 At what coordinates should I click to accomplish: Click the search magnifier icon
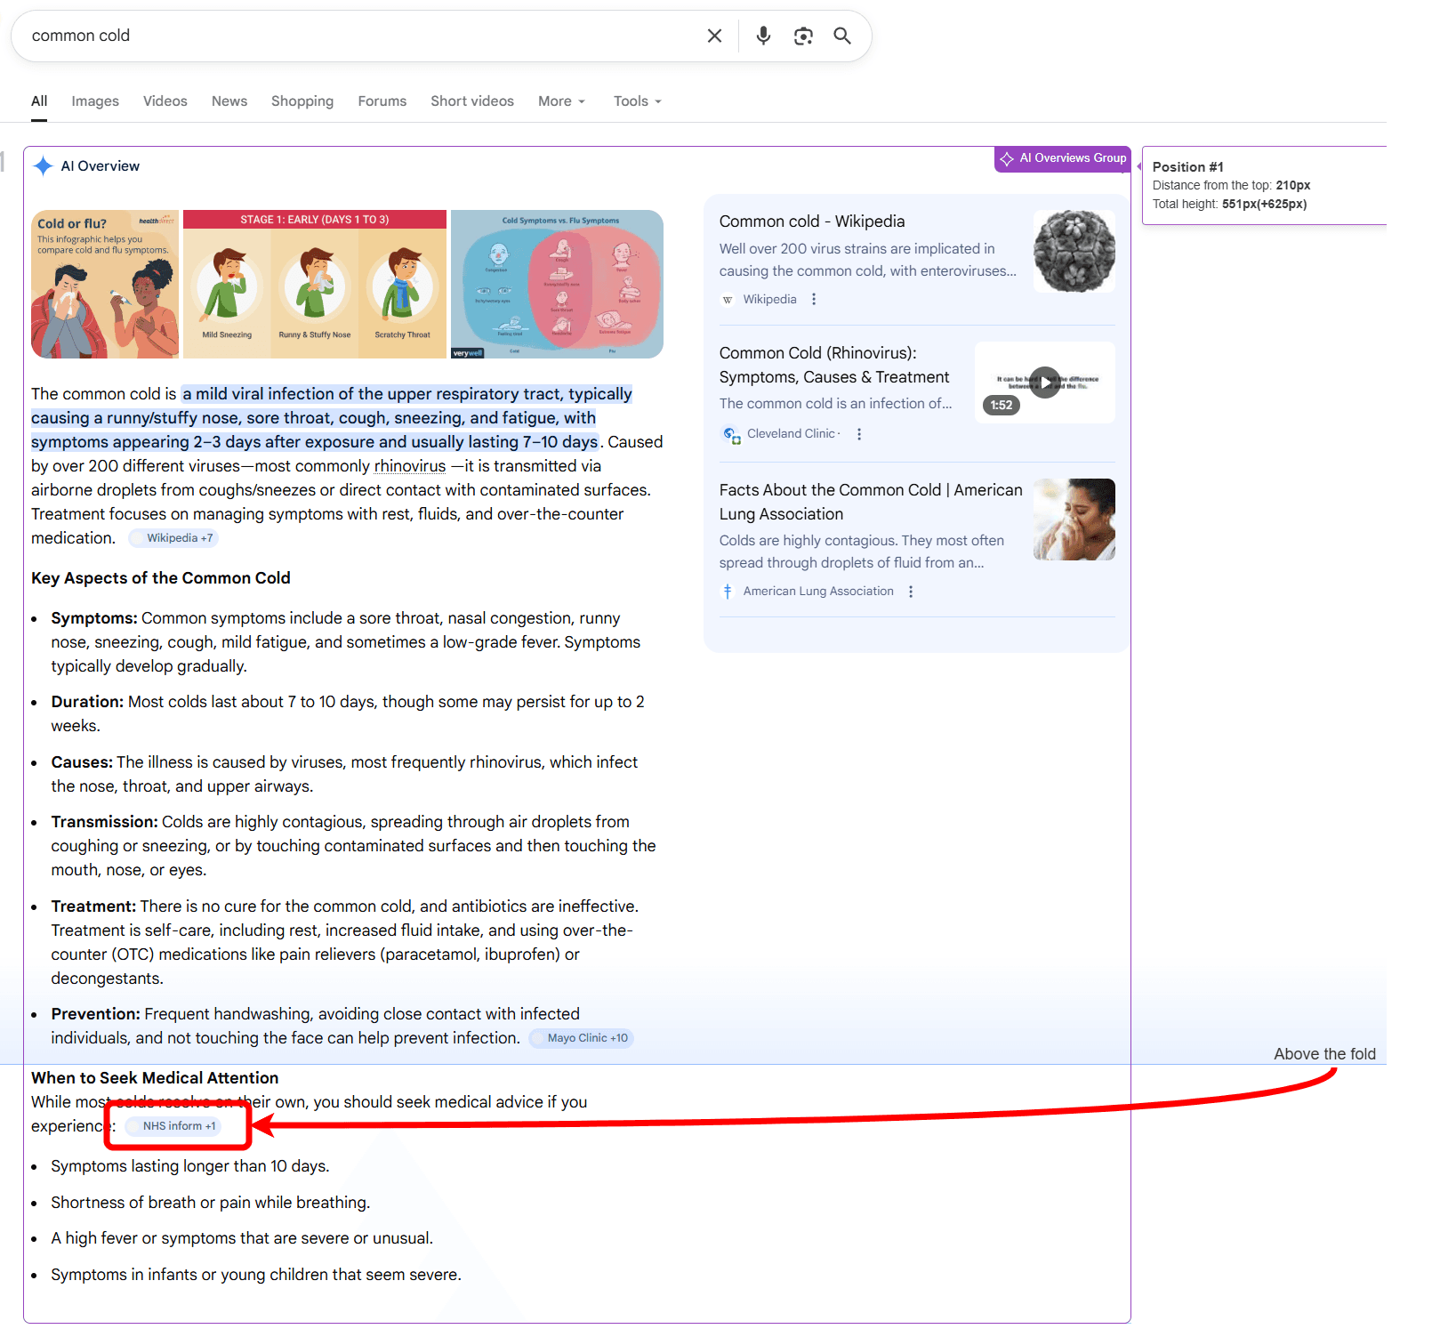[841, 36]
